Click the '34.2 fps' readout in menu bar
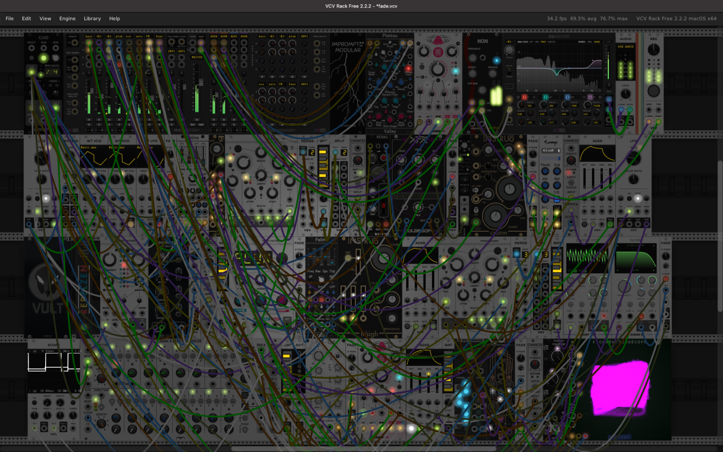Image resolution: width=723 pixels, height=452 pixels. pos(556,19)
